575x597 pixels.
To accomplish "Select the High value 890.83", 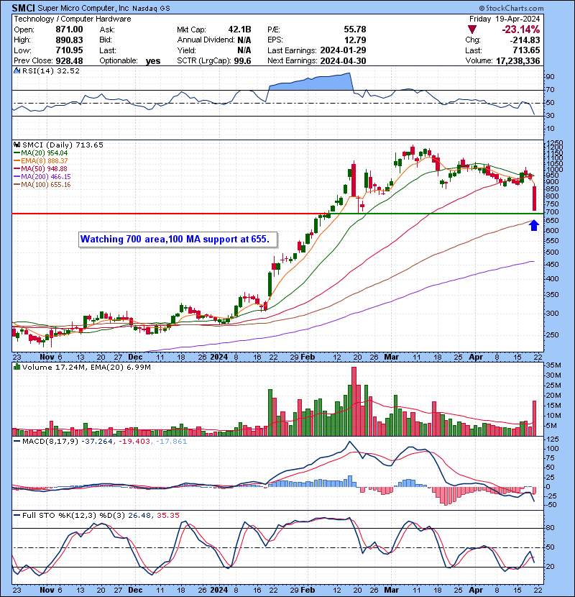I will point(69,40).
